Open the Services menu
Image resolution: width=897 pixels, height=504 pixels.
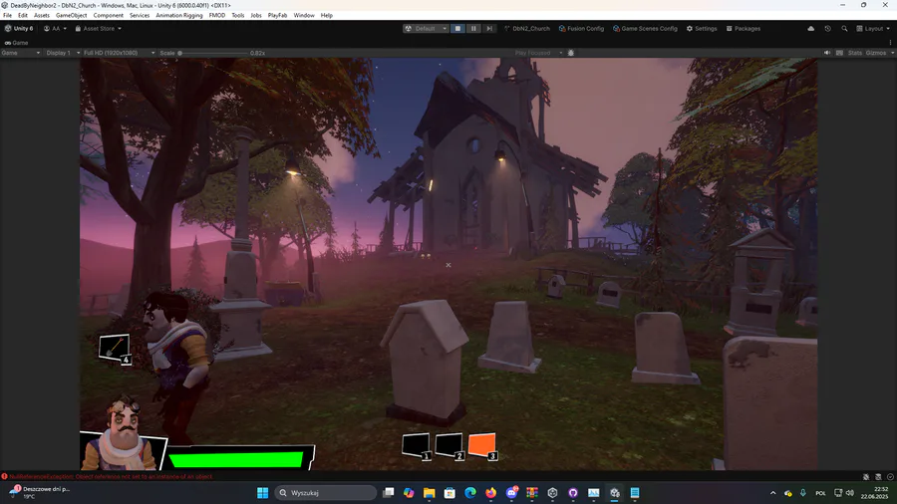(x=140, y=15)
